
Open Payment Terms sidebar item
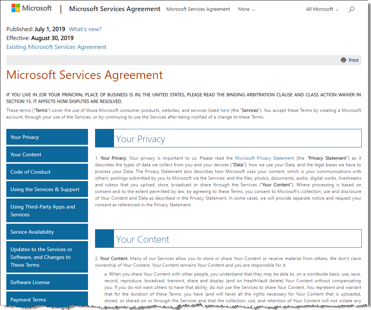point(47,299)
